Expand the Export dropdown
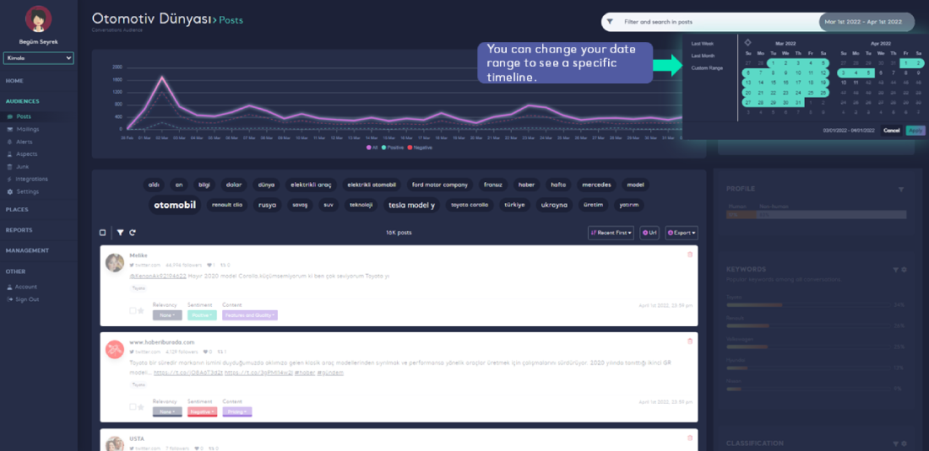 click(x=682, y=233)
